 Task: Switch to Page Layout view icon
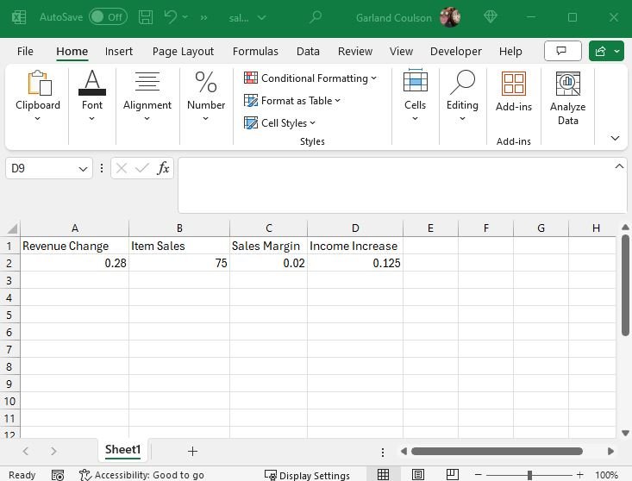coord(417,475)
